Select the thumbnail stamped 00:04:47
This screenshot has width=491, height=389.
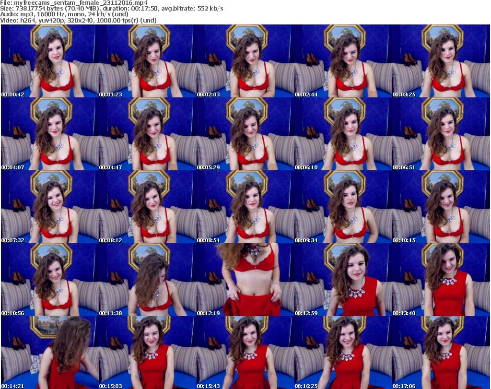[148, 134]
